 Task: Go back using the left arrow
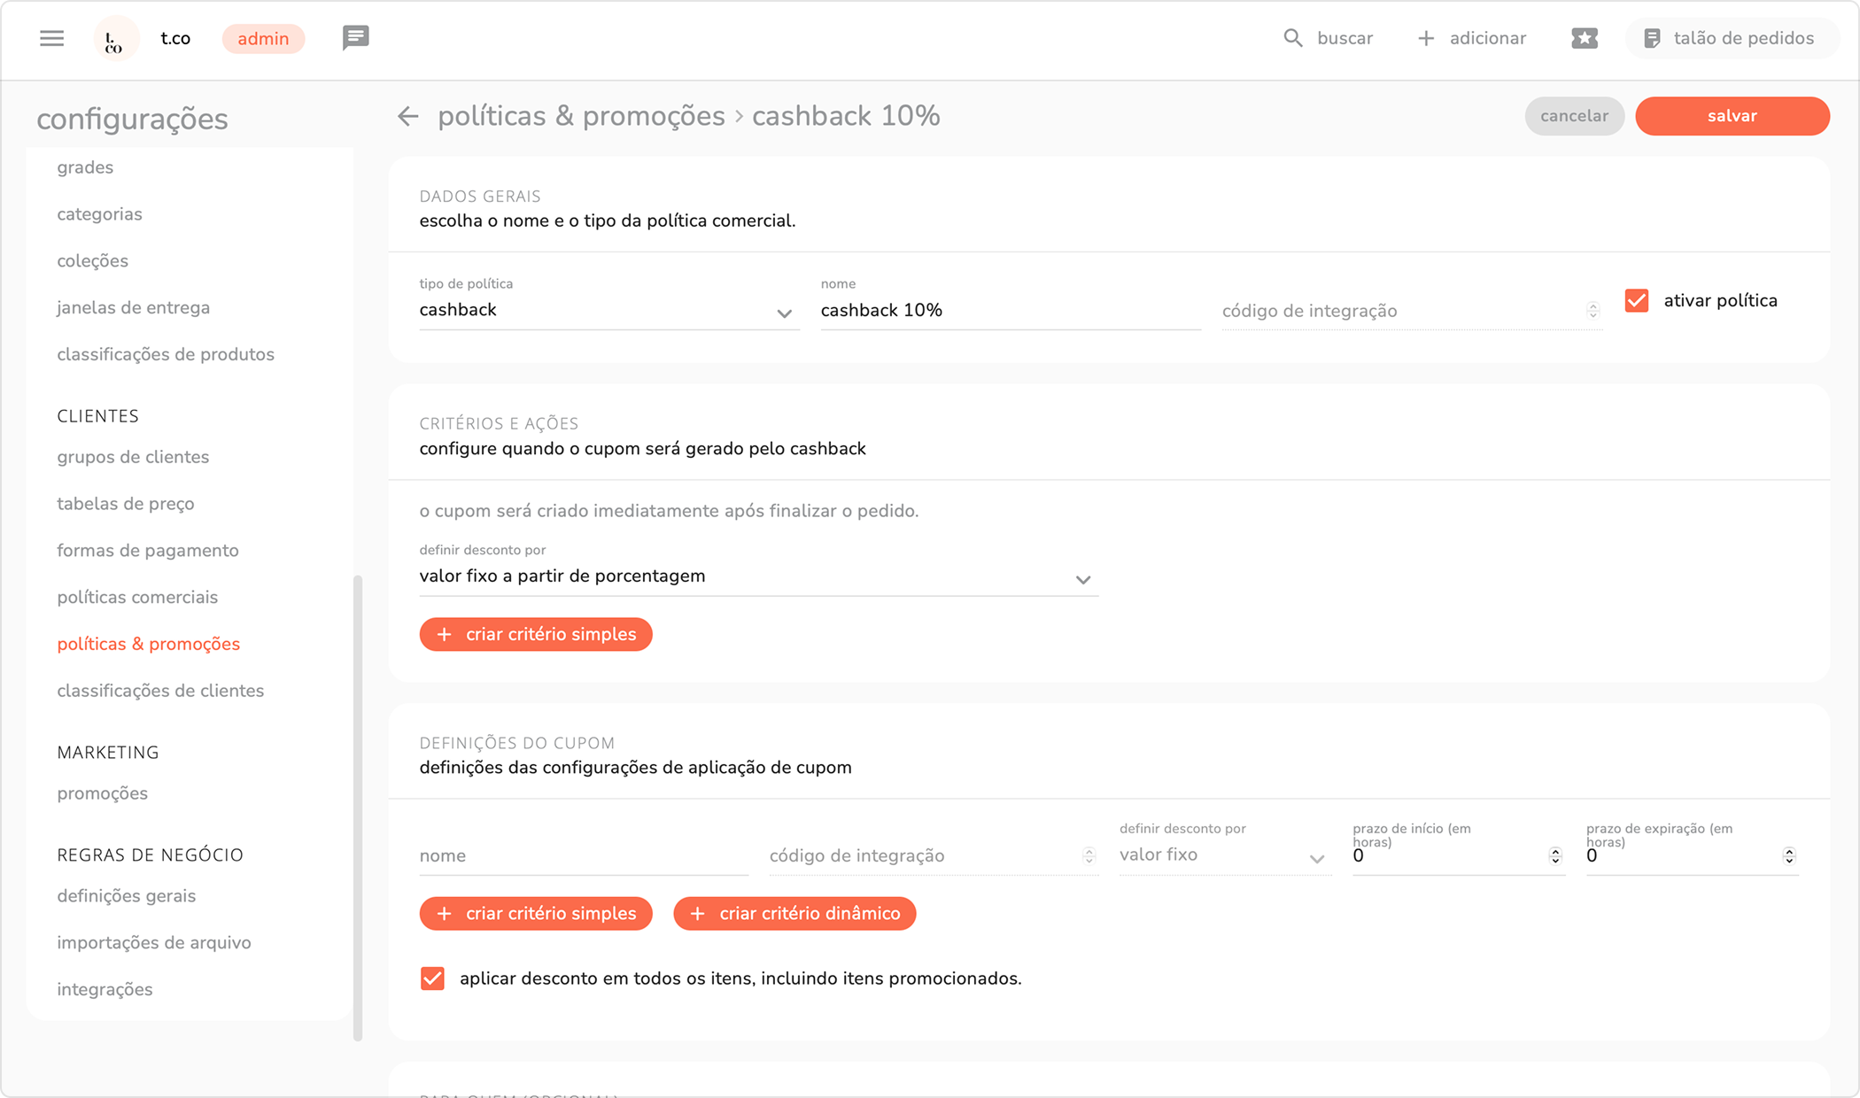coord(407,116)
